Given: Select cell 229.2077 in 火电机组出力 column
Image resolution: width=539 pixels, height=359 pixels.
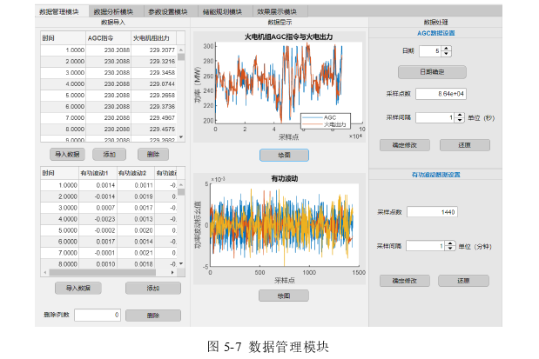Looking at the screenshot, I should pyautogui.click(x=153, y=50).
